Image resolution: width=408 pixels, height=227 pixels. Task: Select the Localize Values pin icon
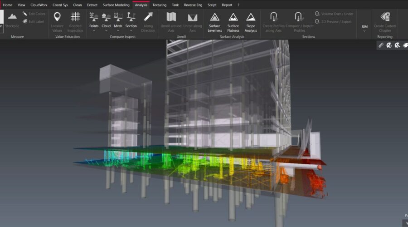[57, 21]
